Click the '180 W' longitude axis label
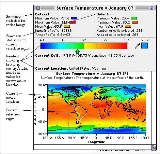160x154 pixels. 47,138
